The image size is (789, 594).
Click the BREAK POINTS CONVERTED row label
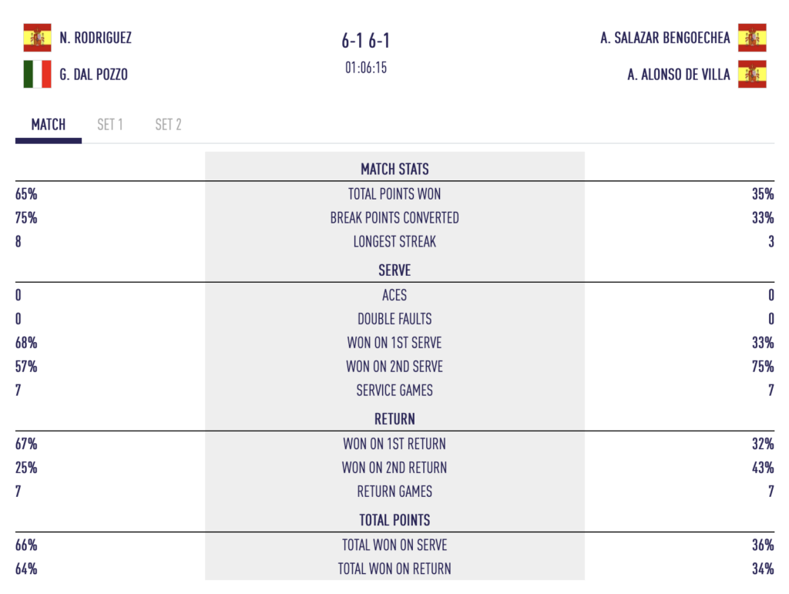click(x=394, y=218)
